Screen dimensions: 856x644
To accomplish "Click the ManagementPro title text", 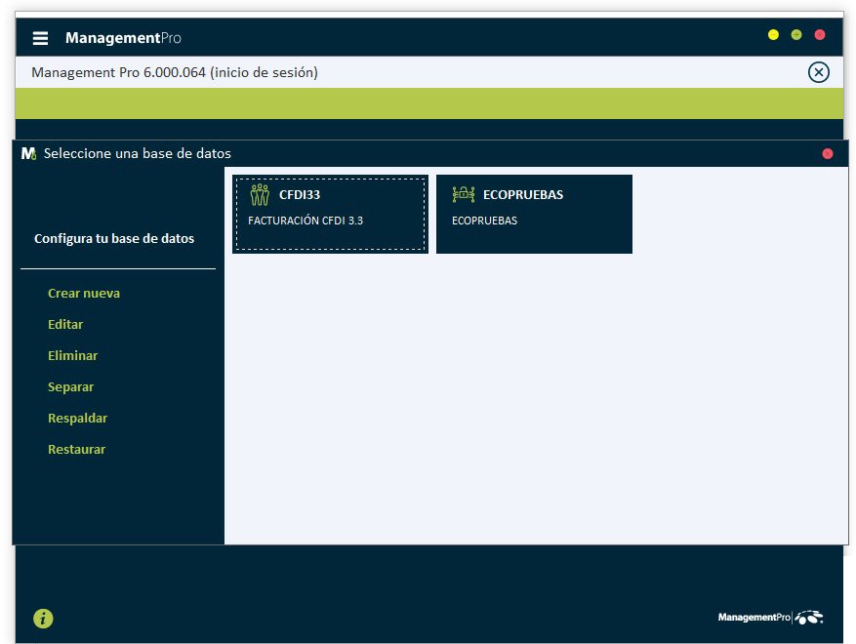I will (x=123, y=38).
